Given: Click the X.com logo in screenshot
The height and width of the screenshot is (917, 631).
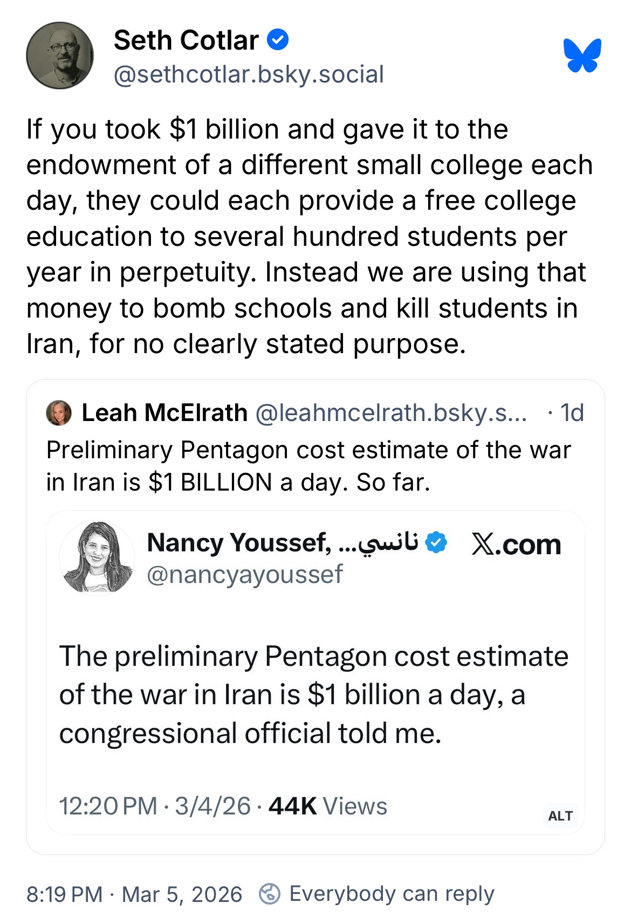Looking at the screenshot, I should [x=516, y=544].
